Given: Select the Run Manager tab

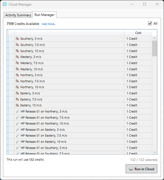Looking at the screenshot, I should click(44, 15).
